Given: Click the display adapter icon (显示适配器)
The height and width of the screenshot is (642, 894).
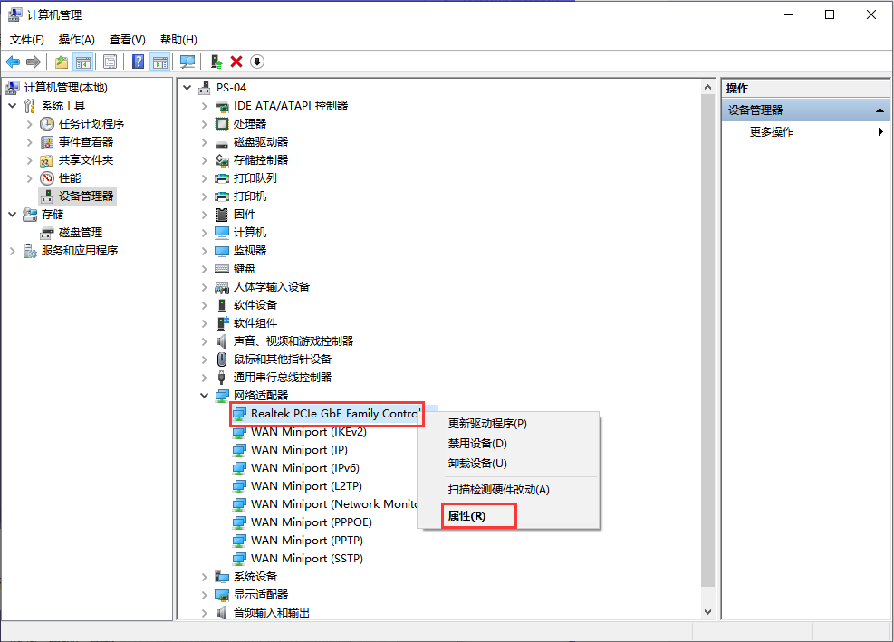Looking at the screenshot, I should 222,595.
